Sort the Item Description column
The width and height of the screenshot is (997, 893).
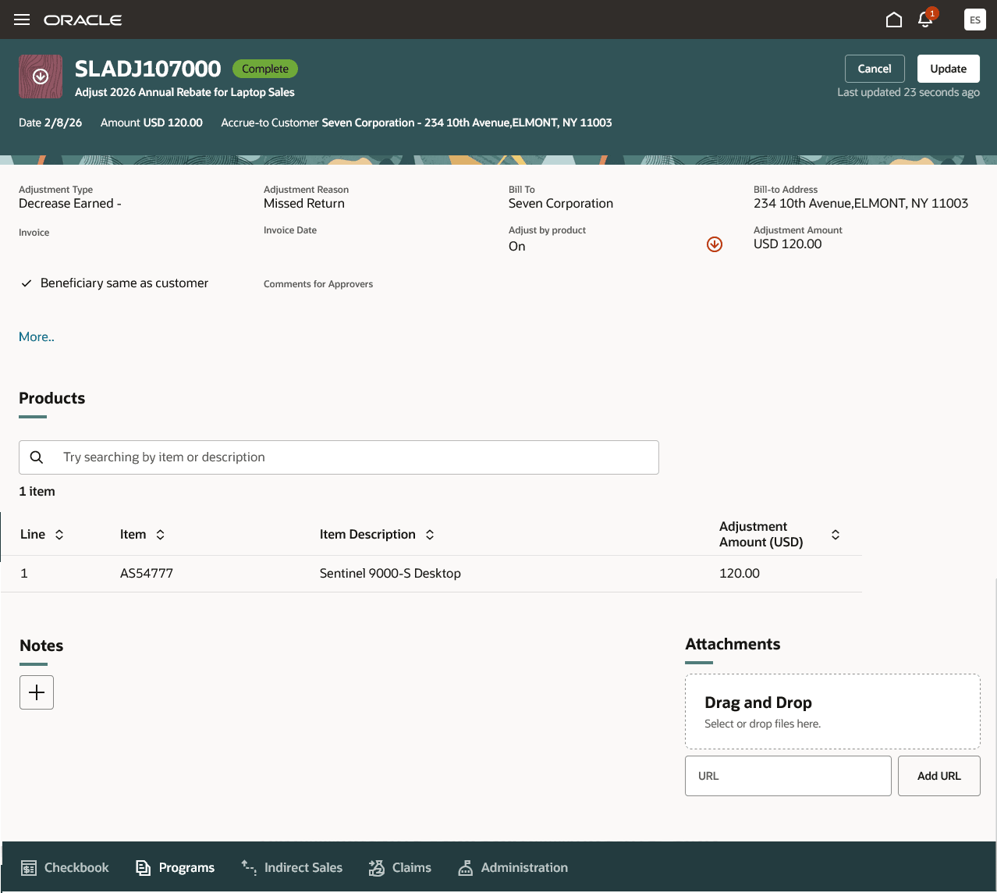coord(430,535)
